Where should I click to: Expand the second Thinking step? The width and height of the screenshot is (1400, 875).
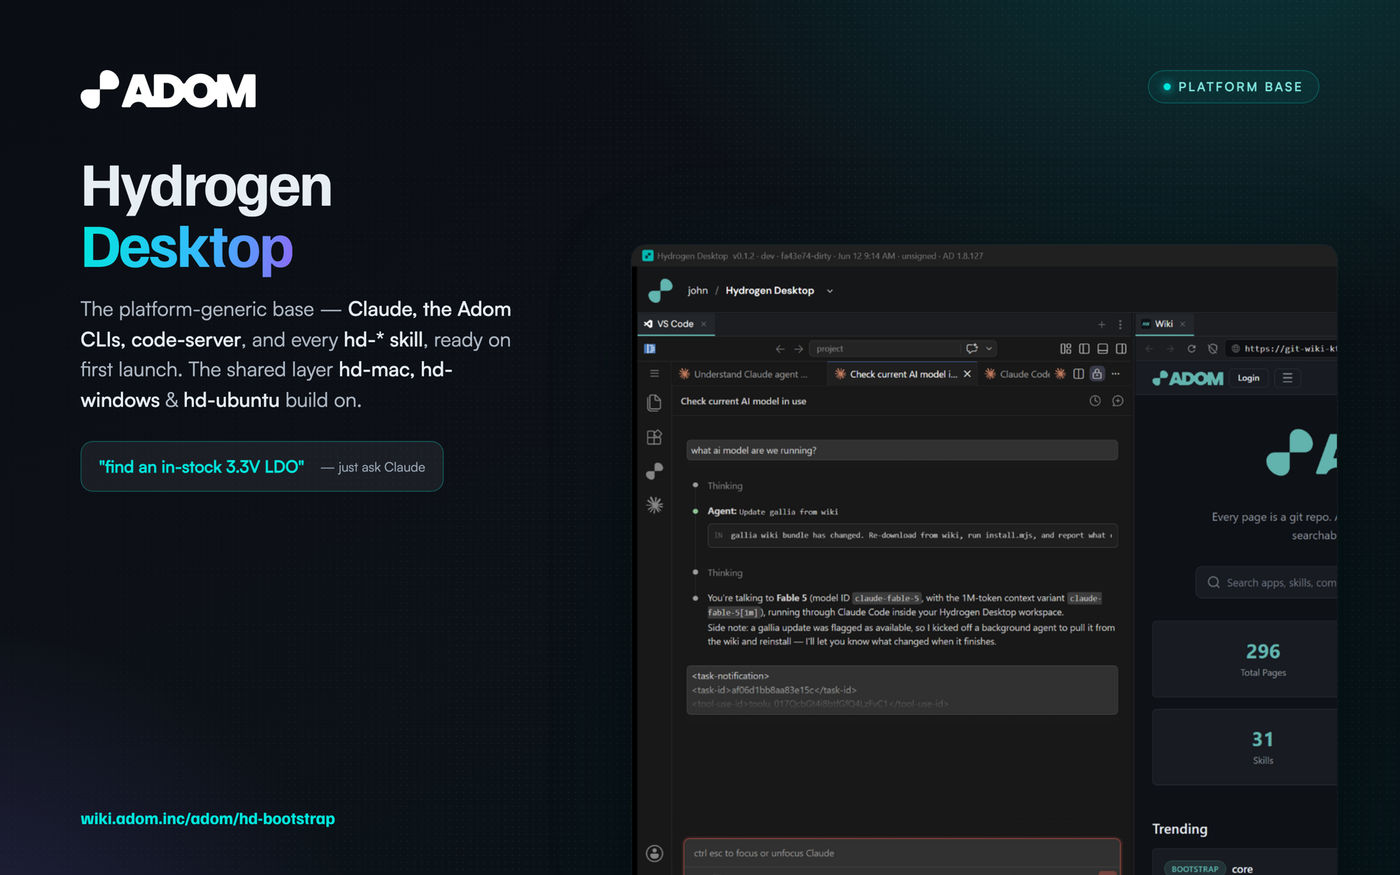(x=724, y=573)
